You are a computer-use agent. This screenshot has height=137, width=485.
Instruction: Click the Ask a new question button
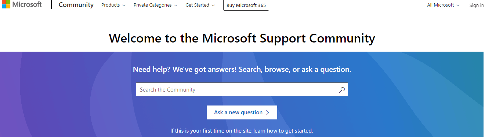(242, 112)
